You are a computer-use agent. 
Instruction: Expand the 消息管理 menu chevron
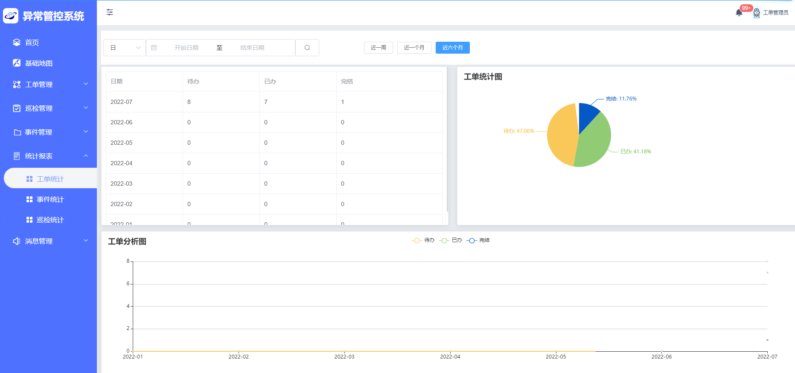pyautogui.click(x=86, y=241)
